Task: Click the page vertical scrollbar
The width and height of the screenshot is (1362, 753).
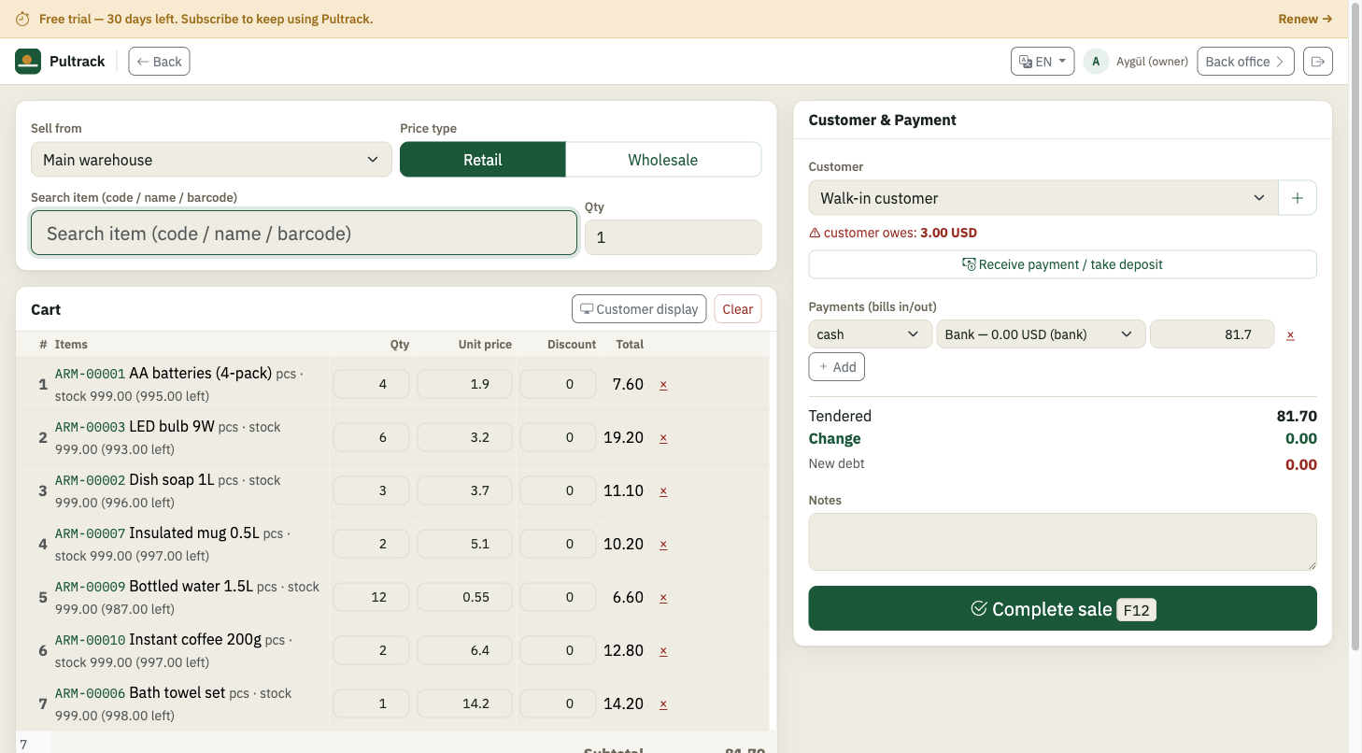Action: [x=1355, y=327]
